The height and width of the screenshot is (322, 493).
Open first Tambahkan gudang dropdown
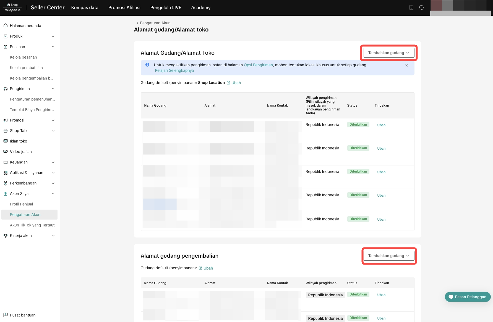389,53
